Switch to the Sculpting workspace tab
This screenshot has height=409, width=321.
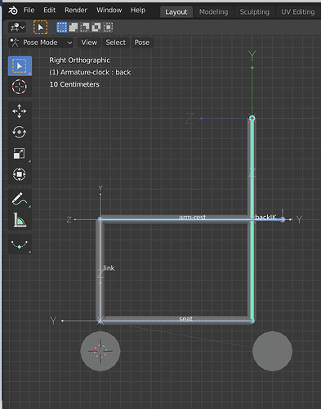[254, 12]
